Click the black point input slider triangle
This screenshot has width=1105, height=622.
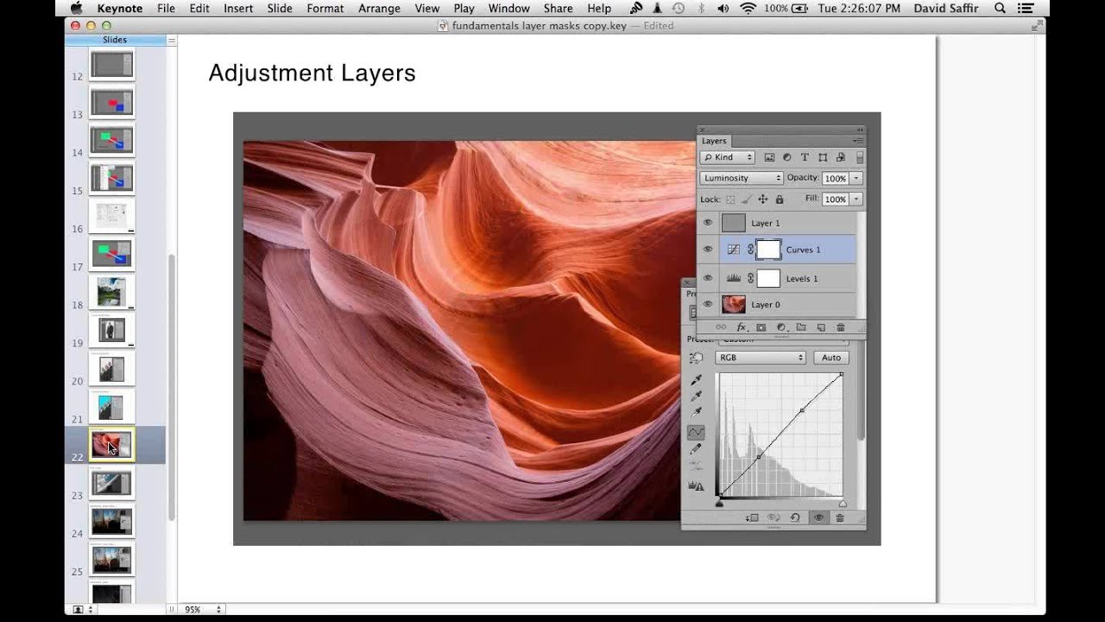tap(719, 503)
